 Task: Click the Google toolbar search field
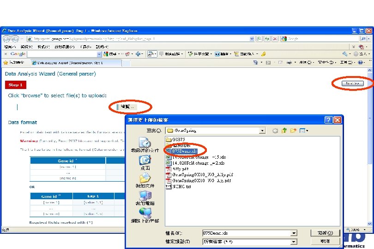62,54
